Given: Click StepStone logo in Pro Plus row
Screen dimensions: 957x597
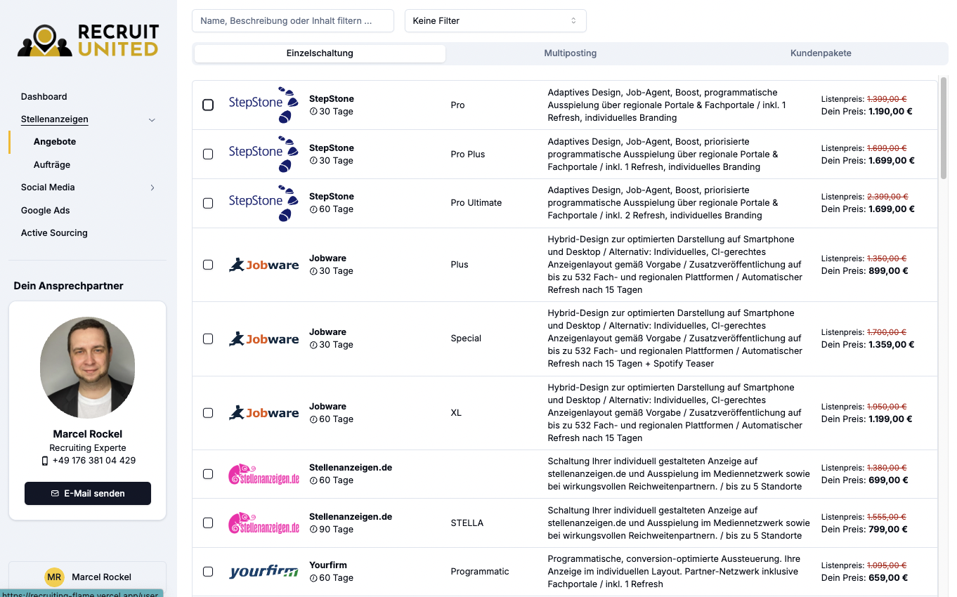Looking at the screenshot, I should [x=264, y=154].
